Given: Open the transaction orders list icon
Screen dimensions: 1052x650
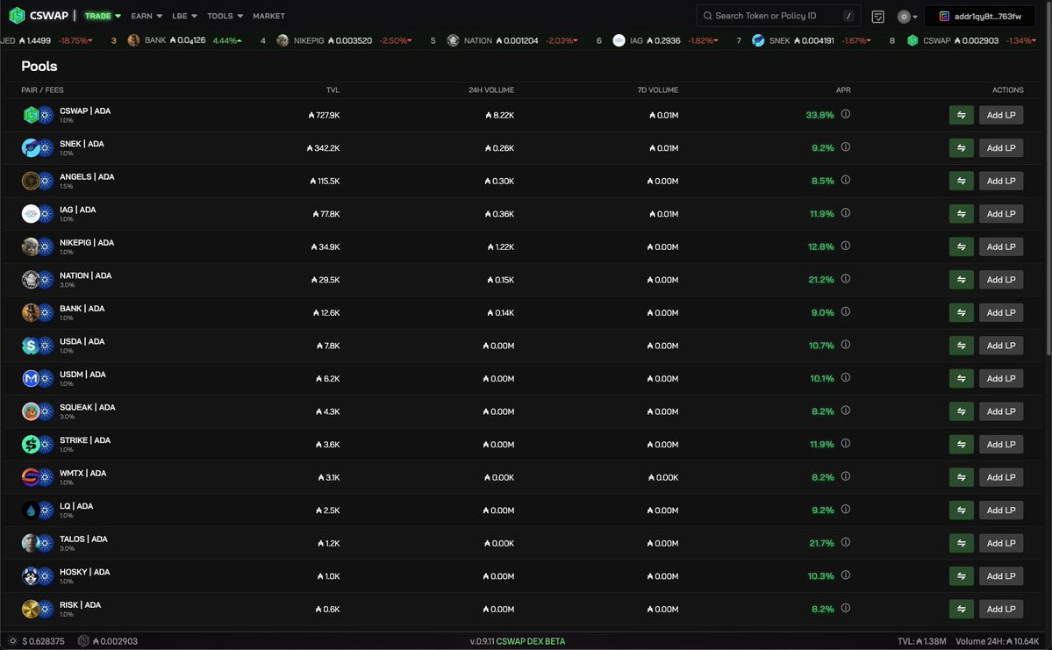Looking at the screenshot, I should pyautogui.click(x=877, y=16).
